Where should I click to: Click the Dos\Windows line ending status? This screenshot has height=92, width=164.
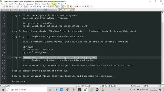click(x=135, y=86)
